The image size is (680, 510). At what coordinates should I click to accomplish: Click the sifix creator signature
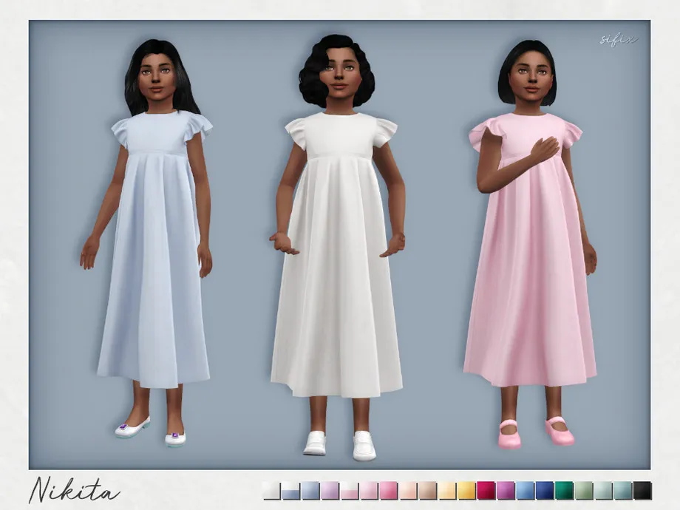619,41
